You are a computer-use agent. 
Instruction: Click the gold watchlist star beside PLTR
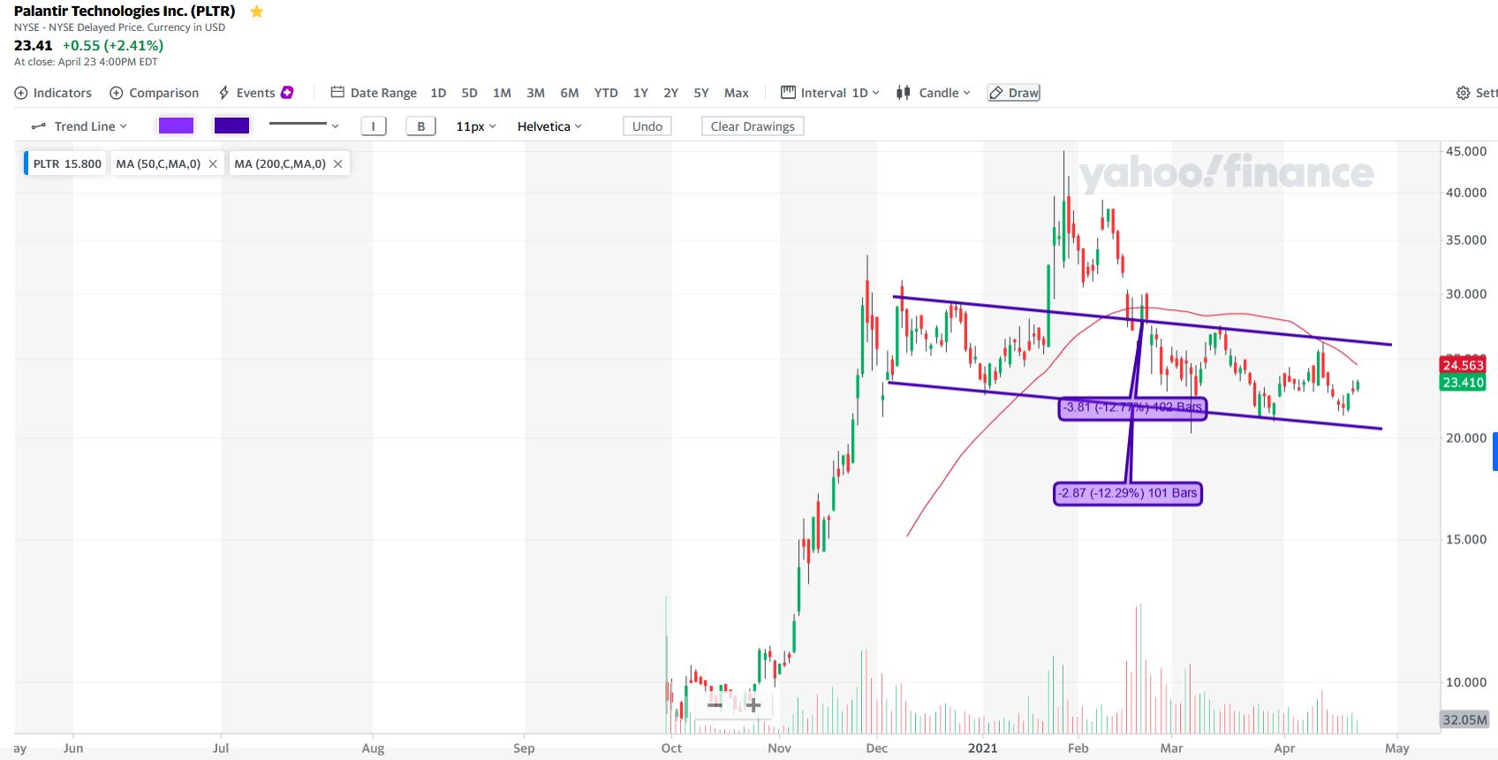coord(257,11)
